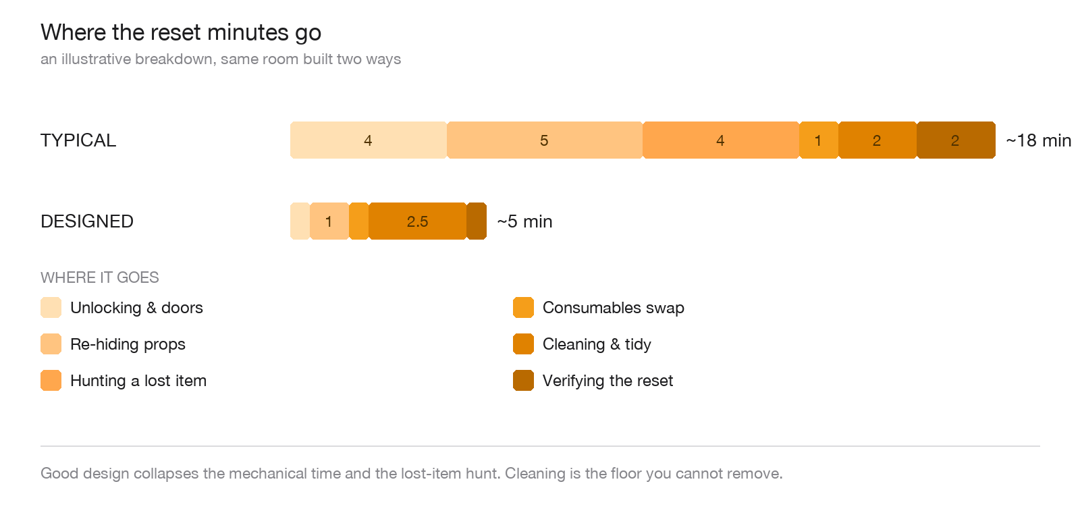Select the Typical bar's darkest verifying segment
This screenshot has width=1080, height=513.
956,140
